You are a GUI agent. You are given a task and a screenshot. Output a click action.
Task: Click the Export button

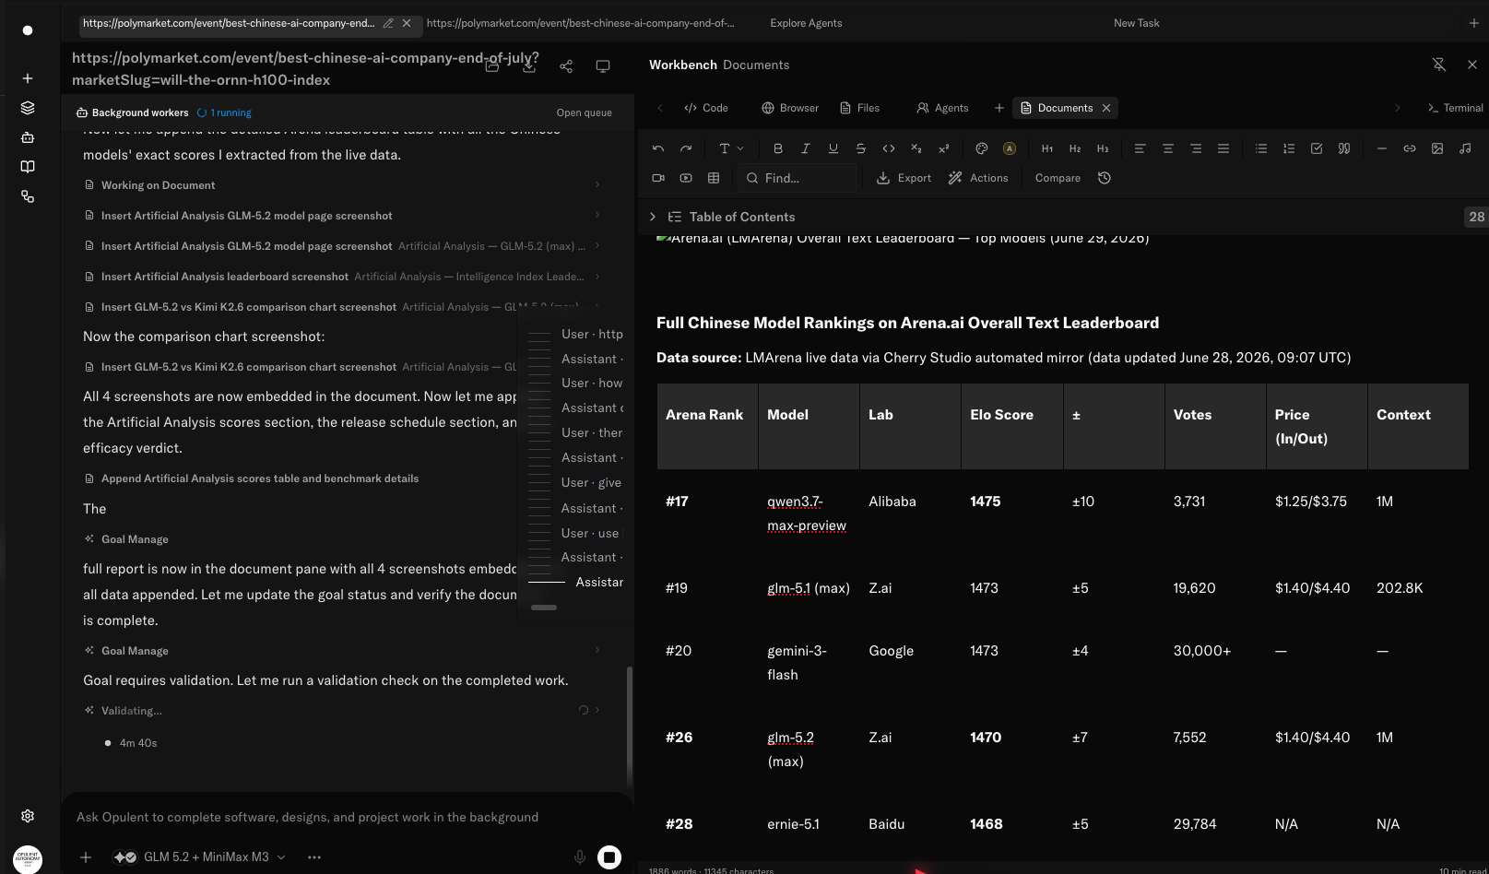(x=904, y=178)
